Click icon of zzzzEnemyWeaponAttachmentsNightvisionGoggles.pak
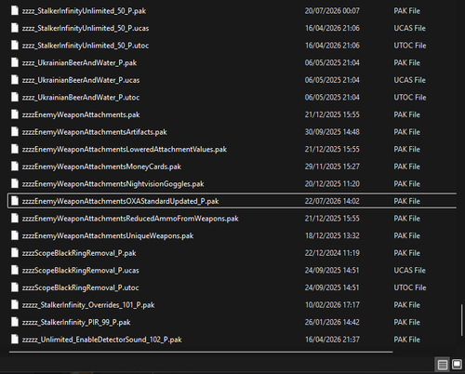Image resolution: width=465 pixels, height=374 pixels. point(15,184)
